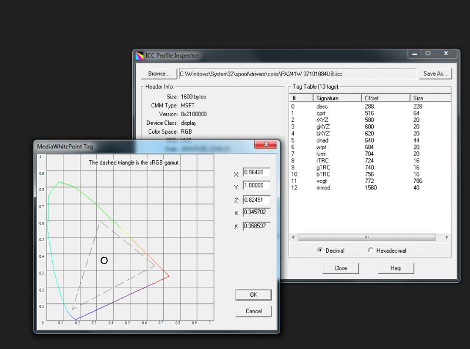
Task: Confirm the MediaWhitePoint dialog with OK
Action: (254, 295)
